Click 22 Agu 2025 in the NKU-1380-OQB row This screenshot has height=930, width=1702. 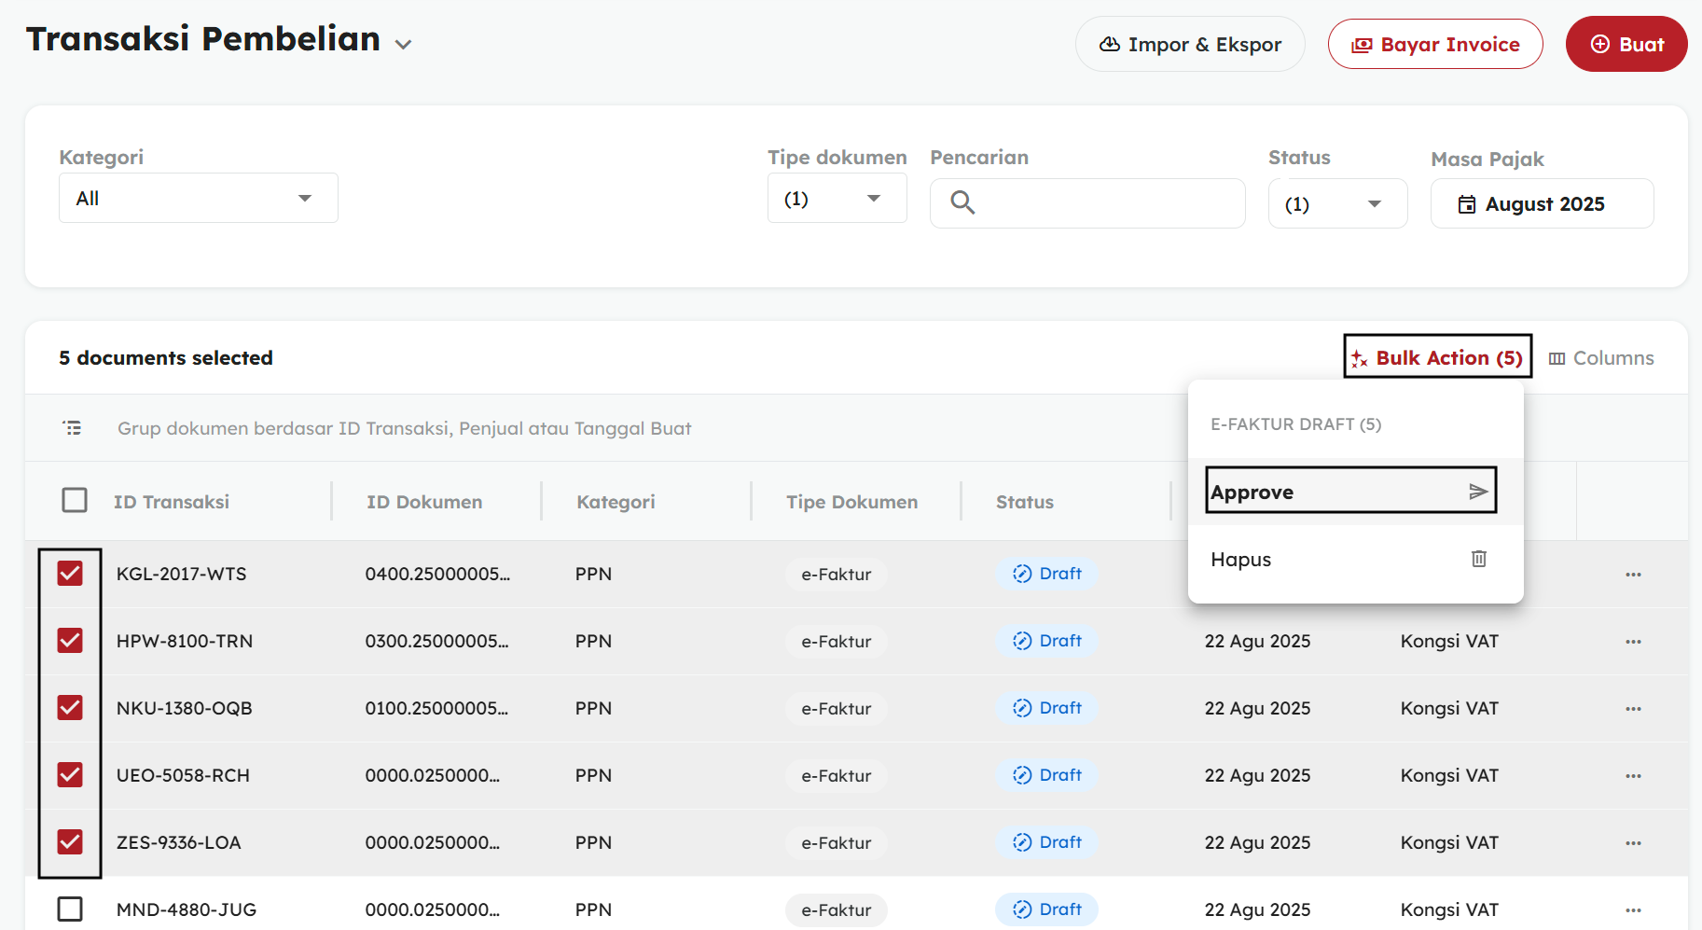point(1257,708)
